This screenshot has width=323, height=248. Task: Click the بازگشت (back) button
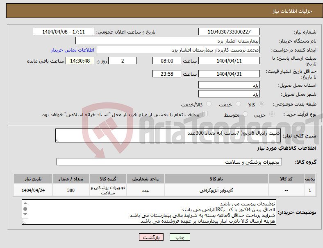tap(151, 237)
